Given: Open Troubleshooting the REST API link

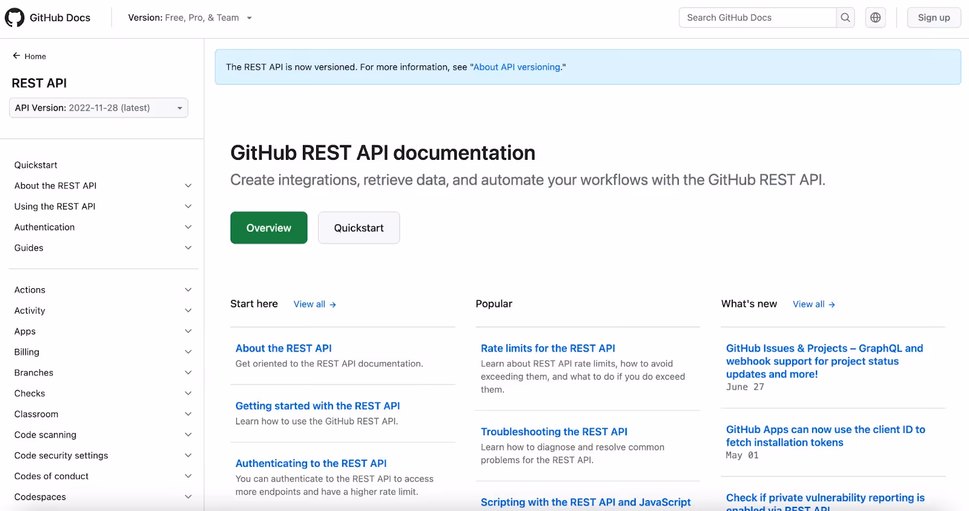Looking at the screenshot, I should (x=554, y=432).
